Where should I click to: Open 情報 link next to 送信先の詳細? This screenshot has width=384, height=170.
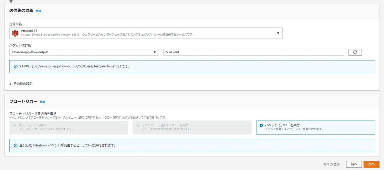pos(38,11)
